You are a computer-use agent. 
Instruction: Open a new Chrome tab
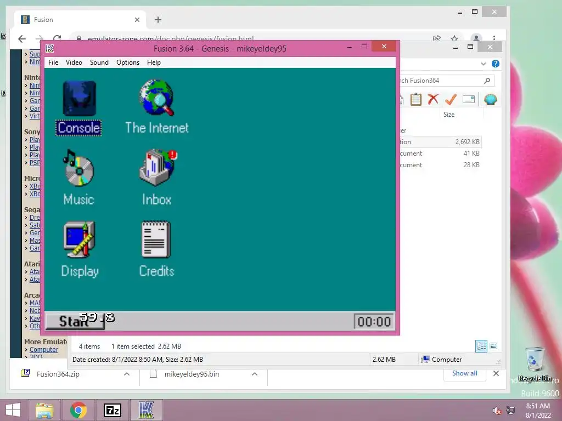158,20
